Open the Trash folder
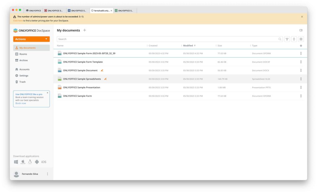 tap(22, 82)
